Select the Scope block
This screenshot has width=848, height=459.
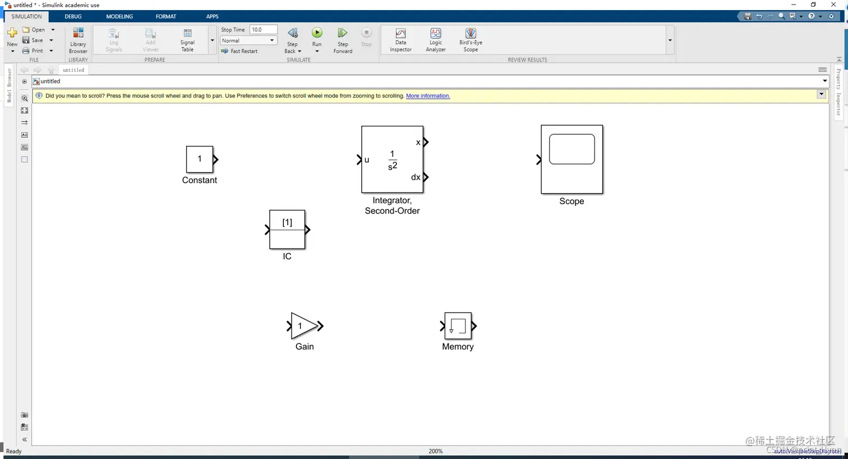572,159
